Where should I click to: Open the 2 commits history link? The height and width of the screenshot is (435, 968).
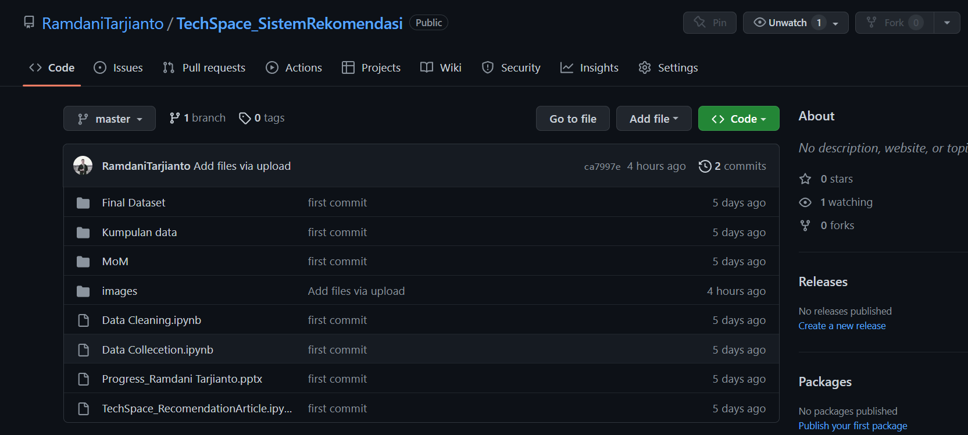(x=733, y=166)
